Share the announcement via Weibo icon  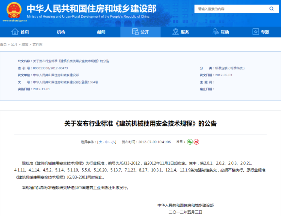pyautogui.click(x=196, y=142)
